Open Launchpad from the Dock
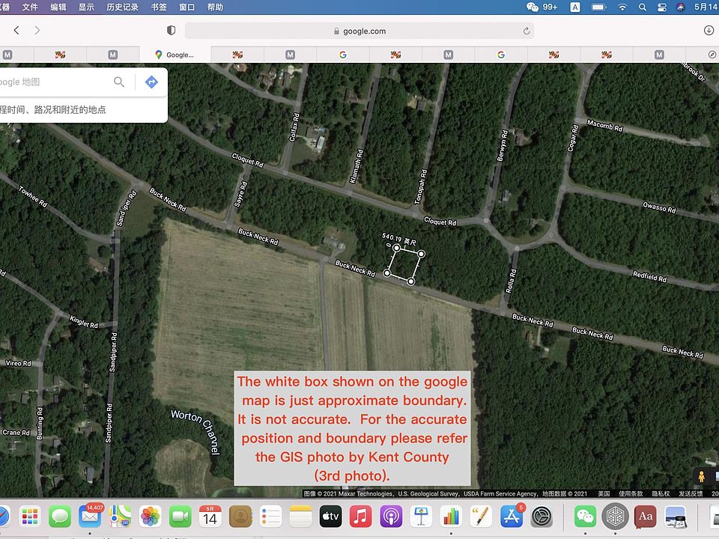This screenshot has width=719, height=539. [x=28, y=517]
